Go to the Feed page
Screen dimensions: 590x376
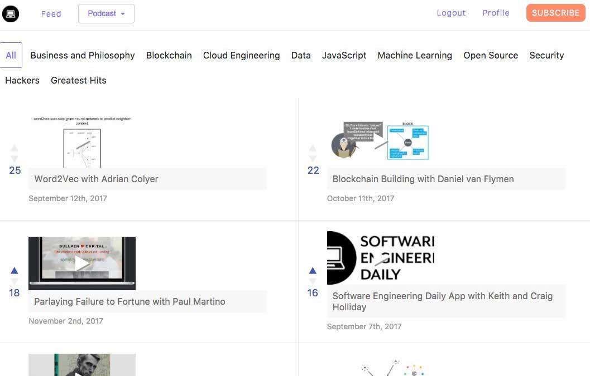tap(51, 14)
